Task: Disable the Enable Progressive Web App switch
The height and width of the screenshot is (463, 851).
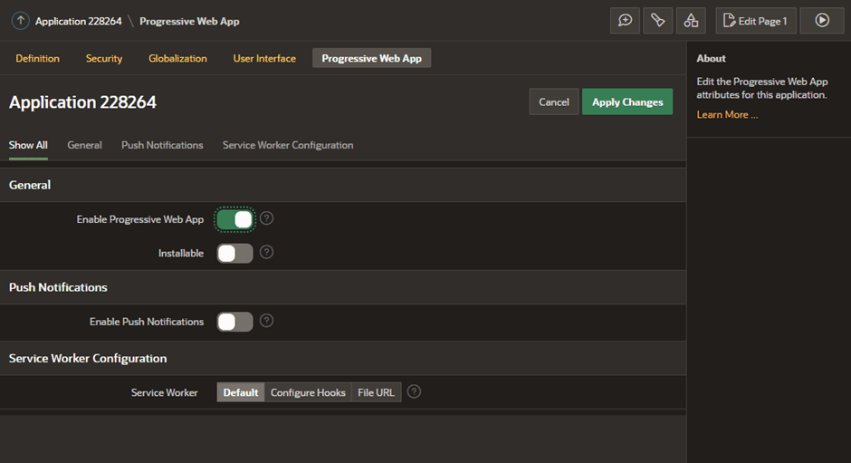Action: tap(235, 219)
